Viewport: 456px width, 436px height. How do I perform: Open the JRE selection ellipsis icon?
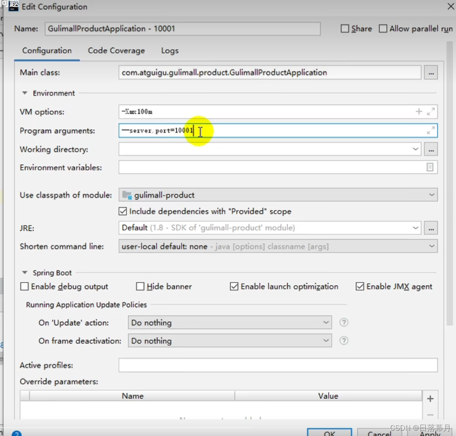(430, 228)
